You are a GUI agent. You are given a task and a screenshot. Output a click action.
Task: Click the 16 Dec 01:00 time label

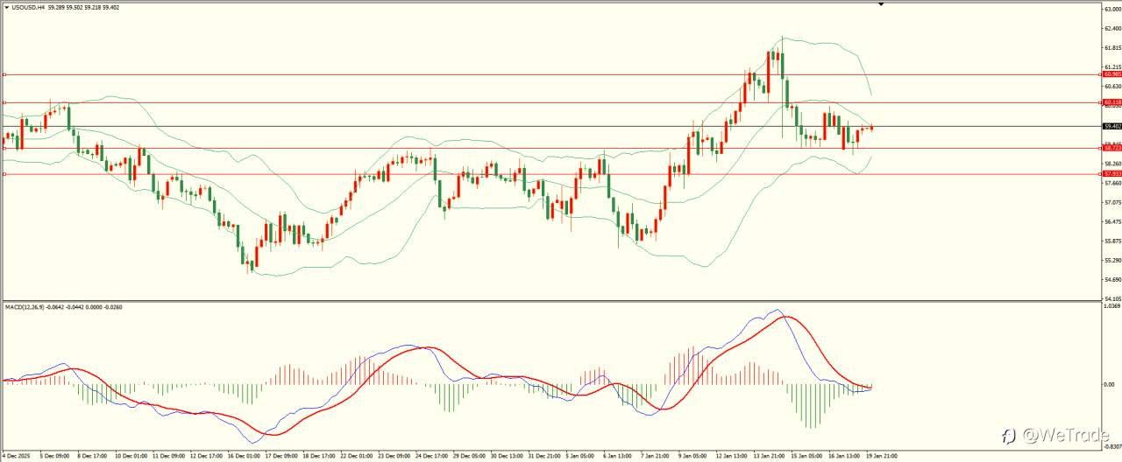[x=243, y=457]
